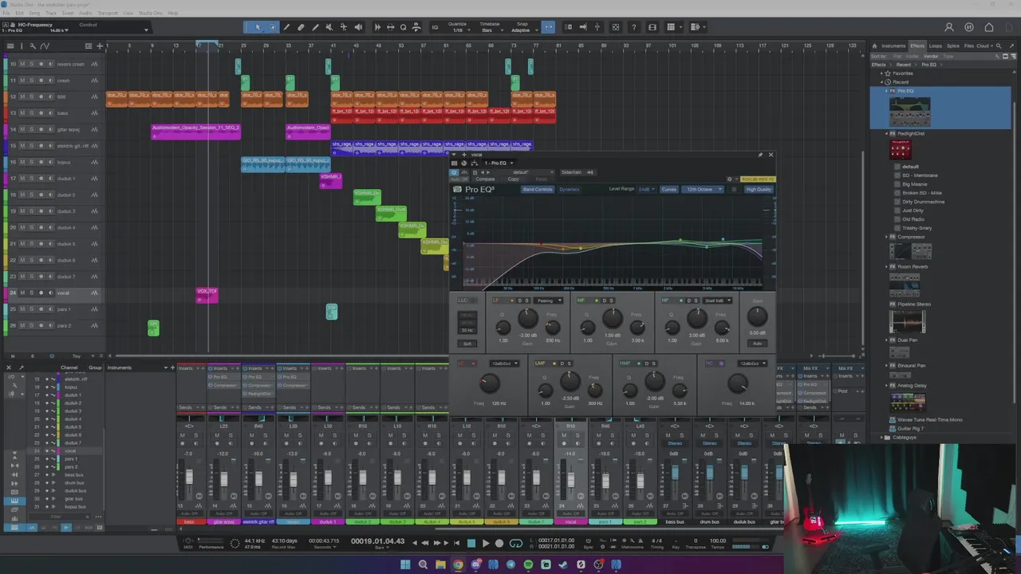Click the Stop button in the transport
Viewport: 1021px width, 574px height.
coord(471,544)
